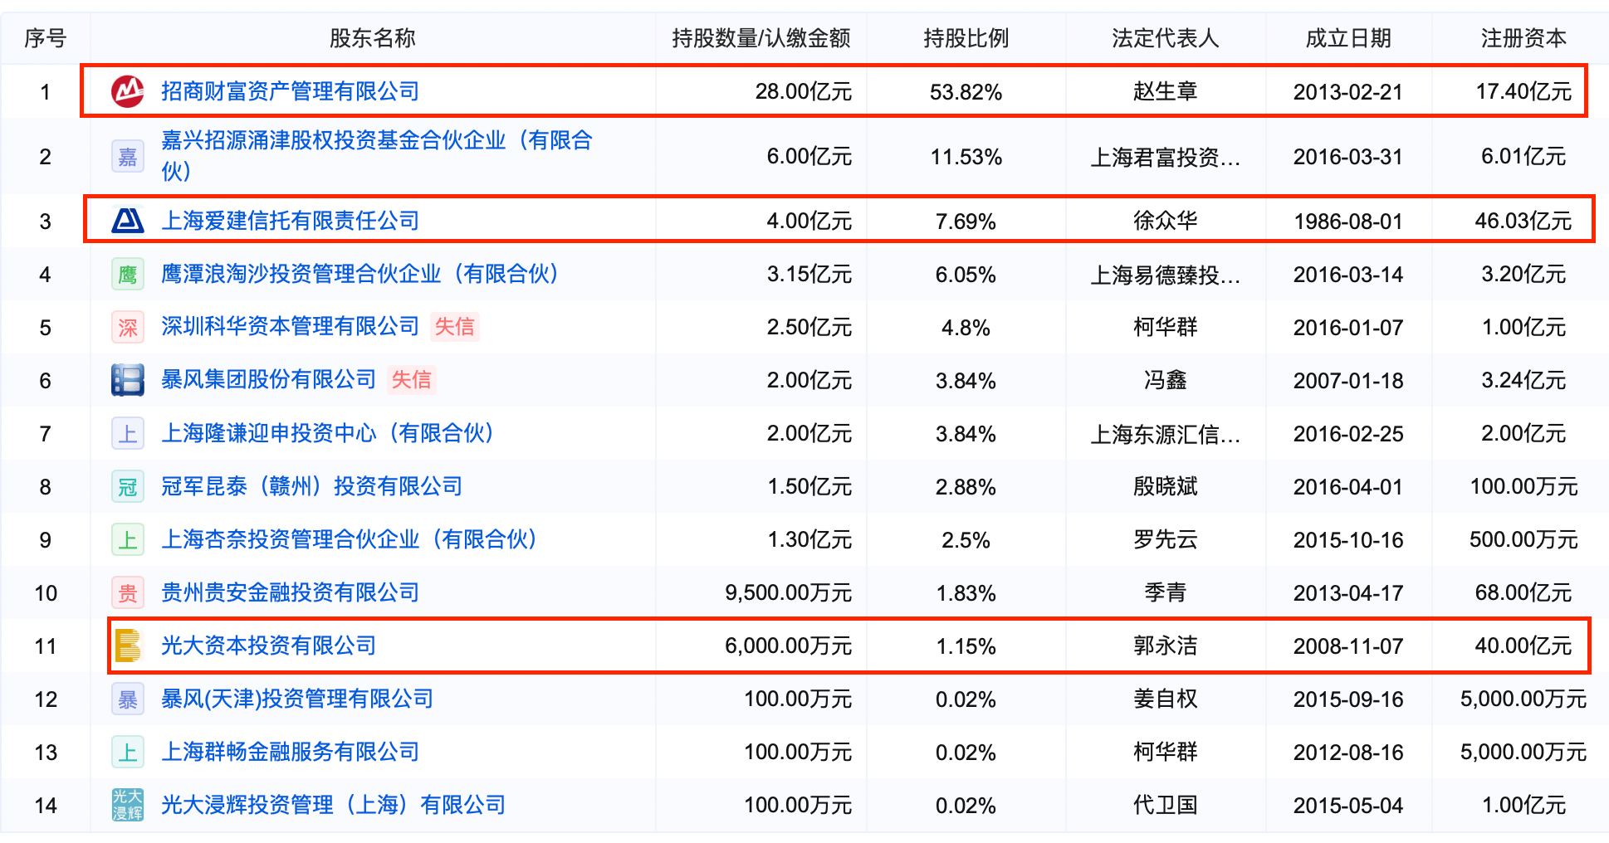1609x843 pixels.
Task: Select legal representative 上海君富投资… in row 2
Action: 1166,157
